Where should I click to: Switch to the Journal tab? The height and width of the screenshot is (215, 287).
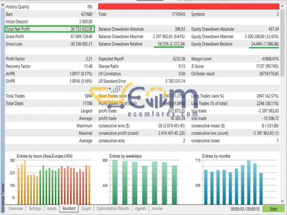tap(157, 208)
